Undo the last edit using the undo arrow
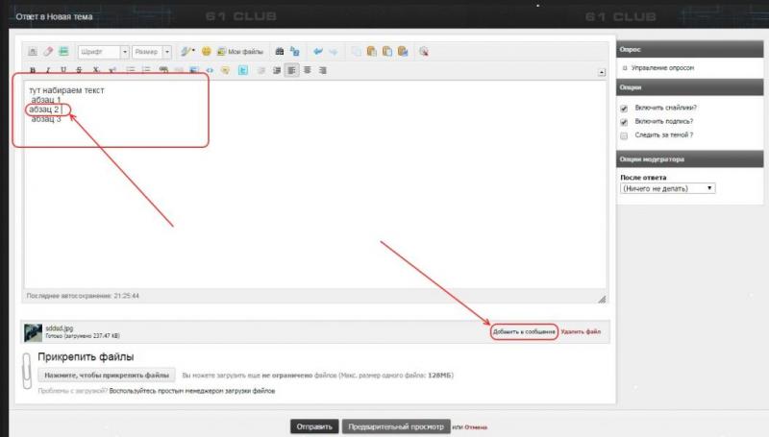769x437 pixels. (x=318, y=52)
